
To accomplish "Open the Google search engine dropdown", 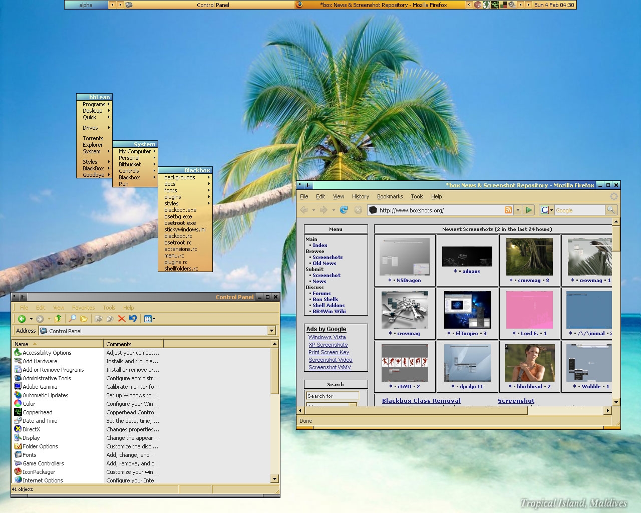I will [551, 210].
